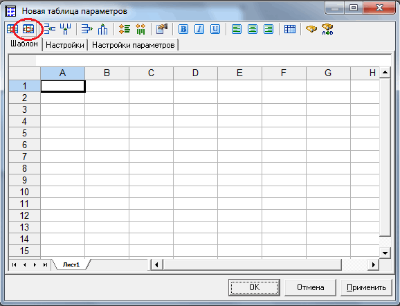Select the Лист1 sheet tab
400x306 pixels.
tap(71, 264)
